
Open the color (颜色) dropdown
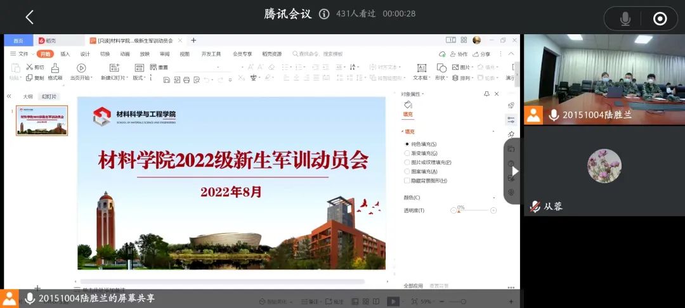click(x=493, y=198)
